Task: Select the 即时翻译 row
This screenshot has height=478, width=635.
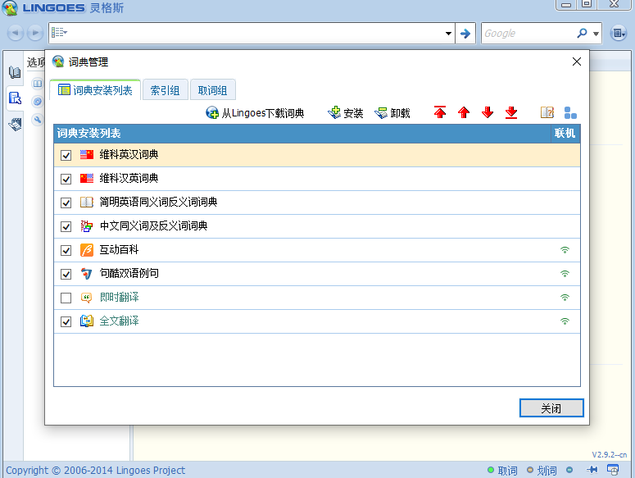Action: pos(317,298)
